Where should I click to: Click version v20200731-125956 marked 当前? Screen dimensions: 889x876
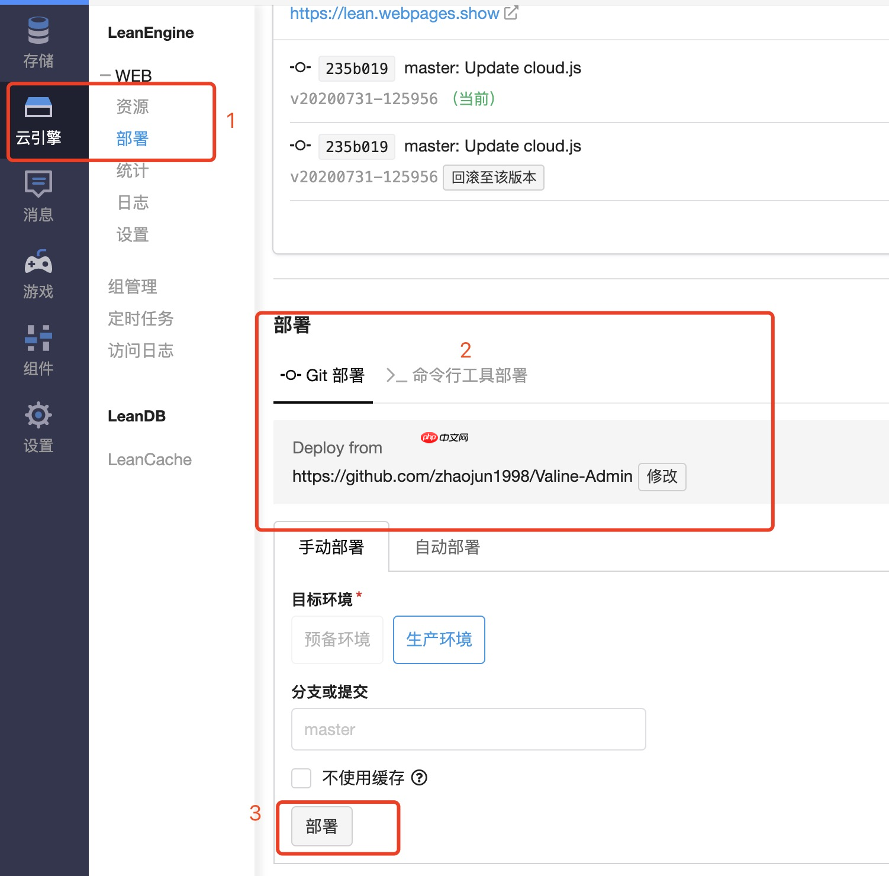tap(364, 99)
